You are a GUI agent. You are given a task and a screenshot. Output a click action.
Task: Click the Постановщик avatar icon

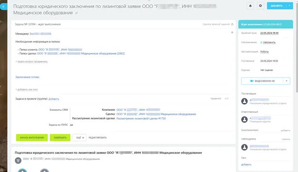click(245, 101)
